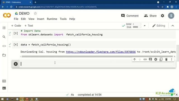Open notebook settings gear
Image resolution: width=179 pixels, height=101 pixels.
[x=162, y=16]
